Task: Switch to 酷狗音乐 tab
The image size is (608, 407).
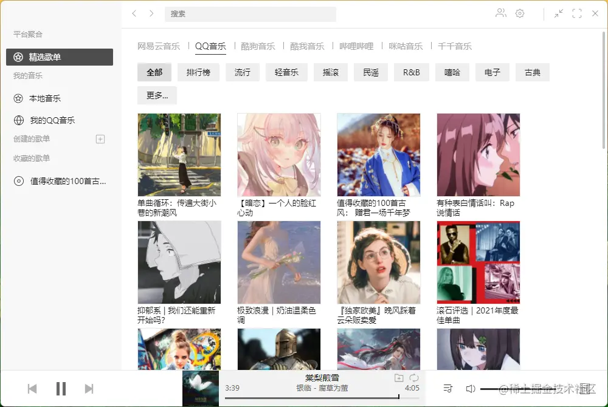Action: pyautogui.click(x=258, y=46)
